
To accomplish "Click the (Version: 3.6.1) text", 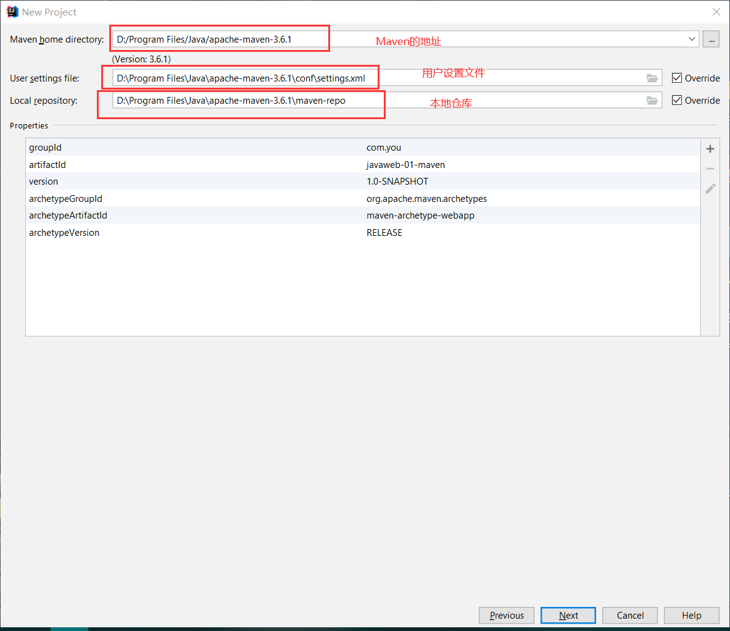I will coord(141,59).
